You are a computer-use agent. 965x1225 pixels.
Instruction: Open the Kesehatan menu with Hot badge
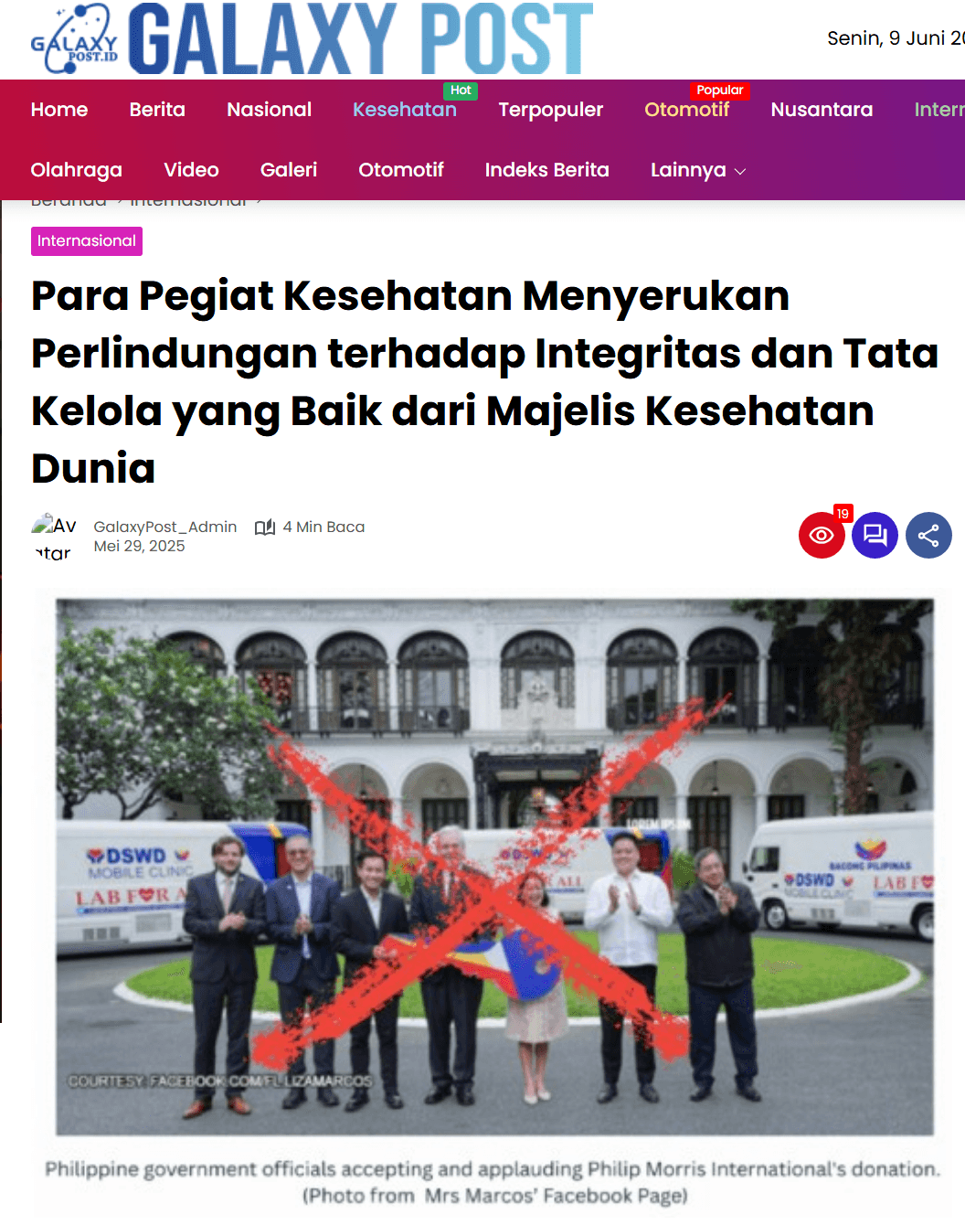click(405, 110)
